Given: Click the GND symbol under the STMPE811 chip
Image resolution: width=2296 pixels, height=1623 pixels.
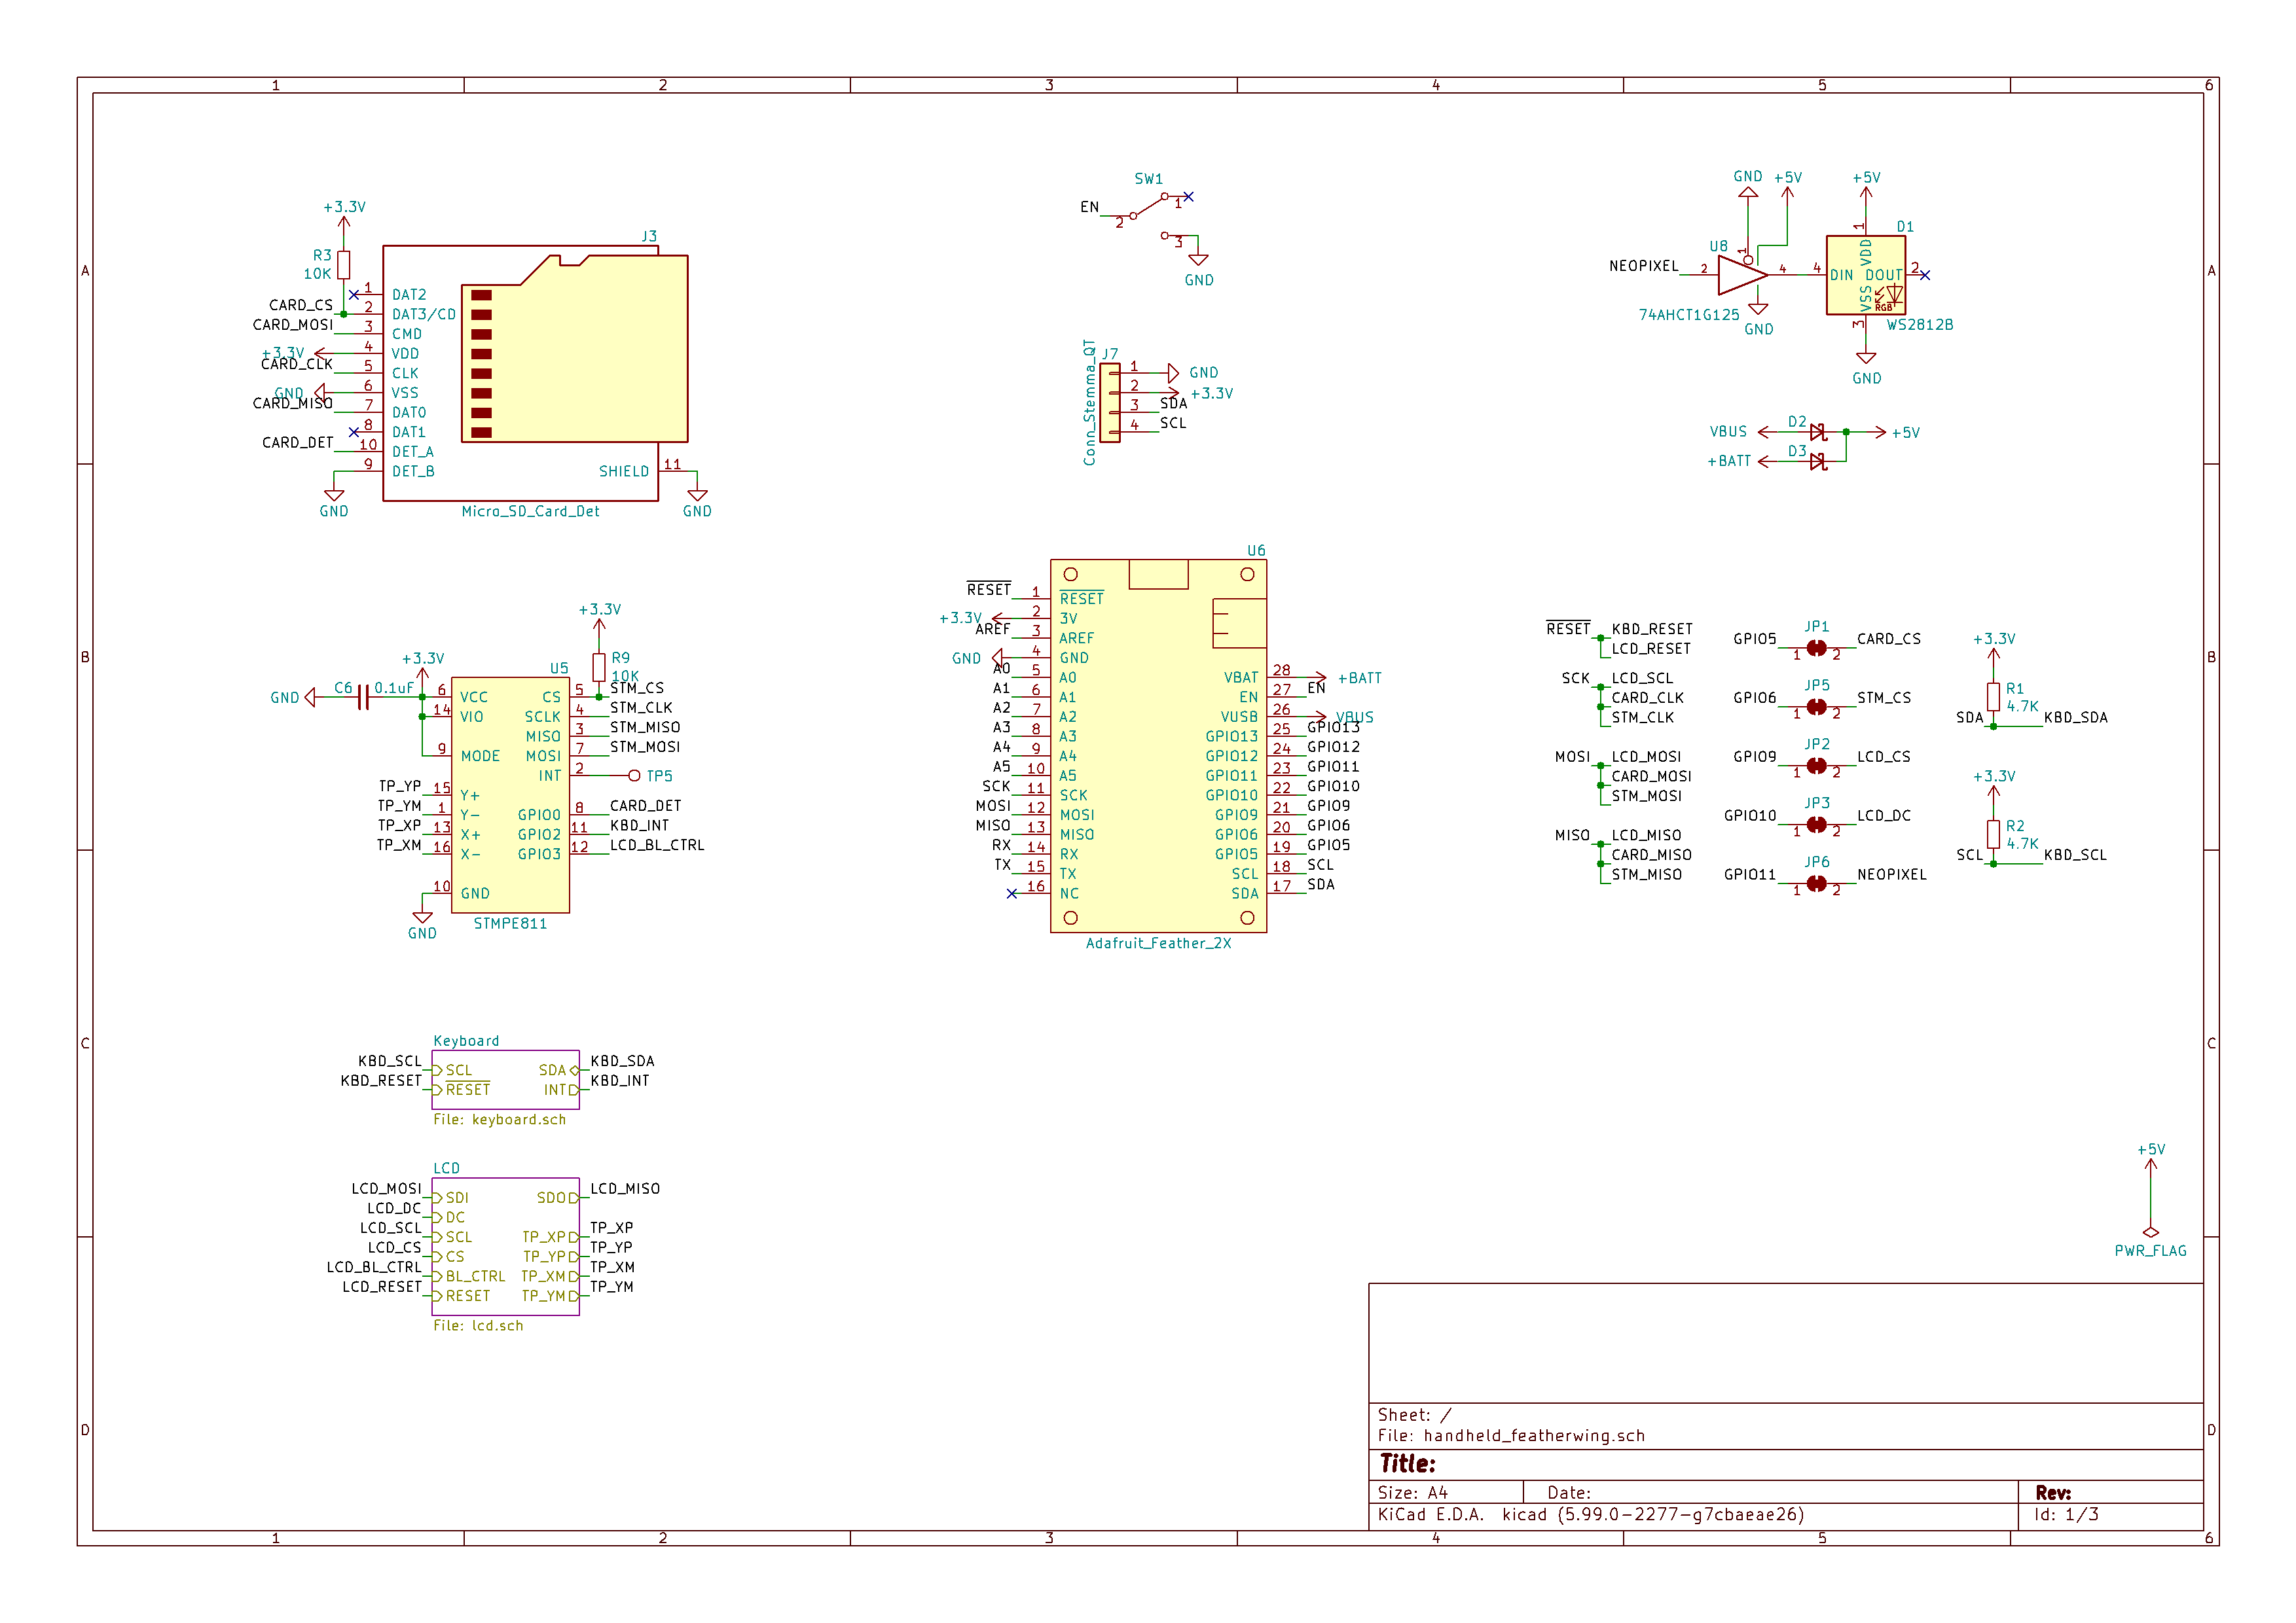Looking at the screenshot, I should coord(423,918).
